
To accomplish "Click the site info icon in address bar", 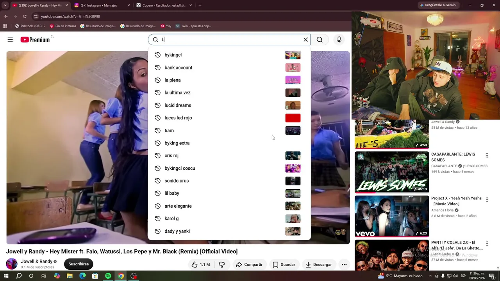I will click(36, 16).
